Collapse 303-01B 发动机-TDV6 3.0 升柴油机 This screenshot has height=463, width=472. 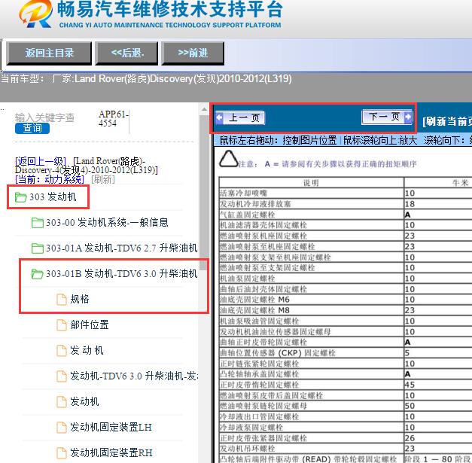122,274
